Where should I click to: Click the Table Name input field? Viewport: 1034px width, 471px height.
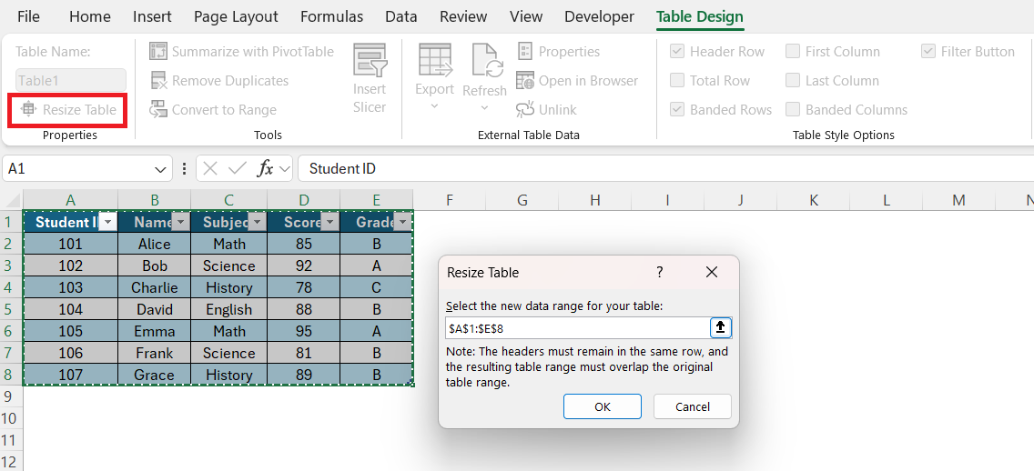coord(71,80)
